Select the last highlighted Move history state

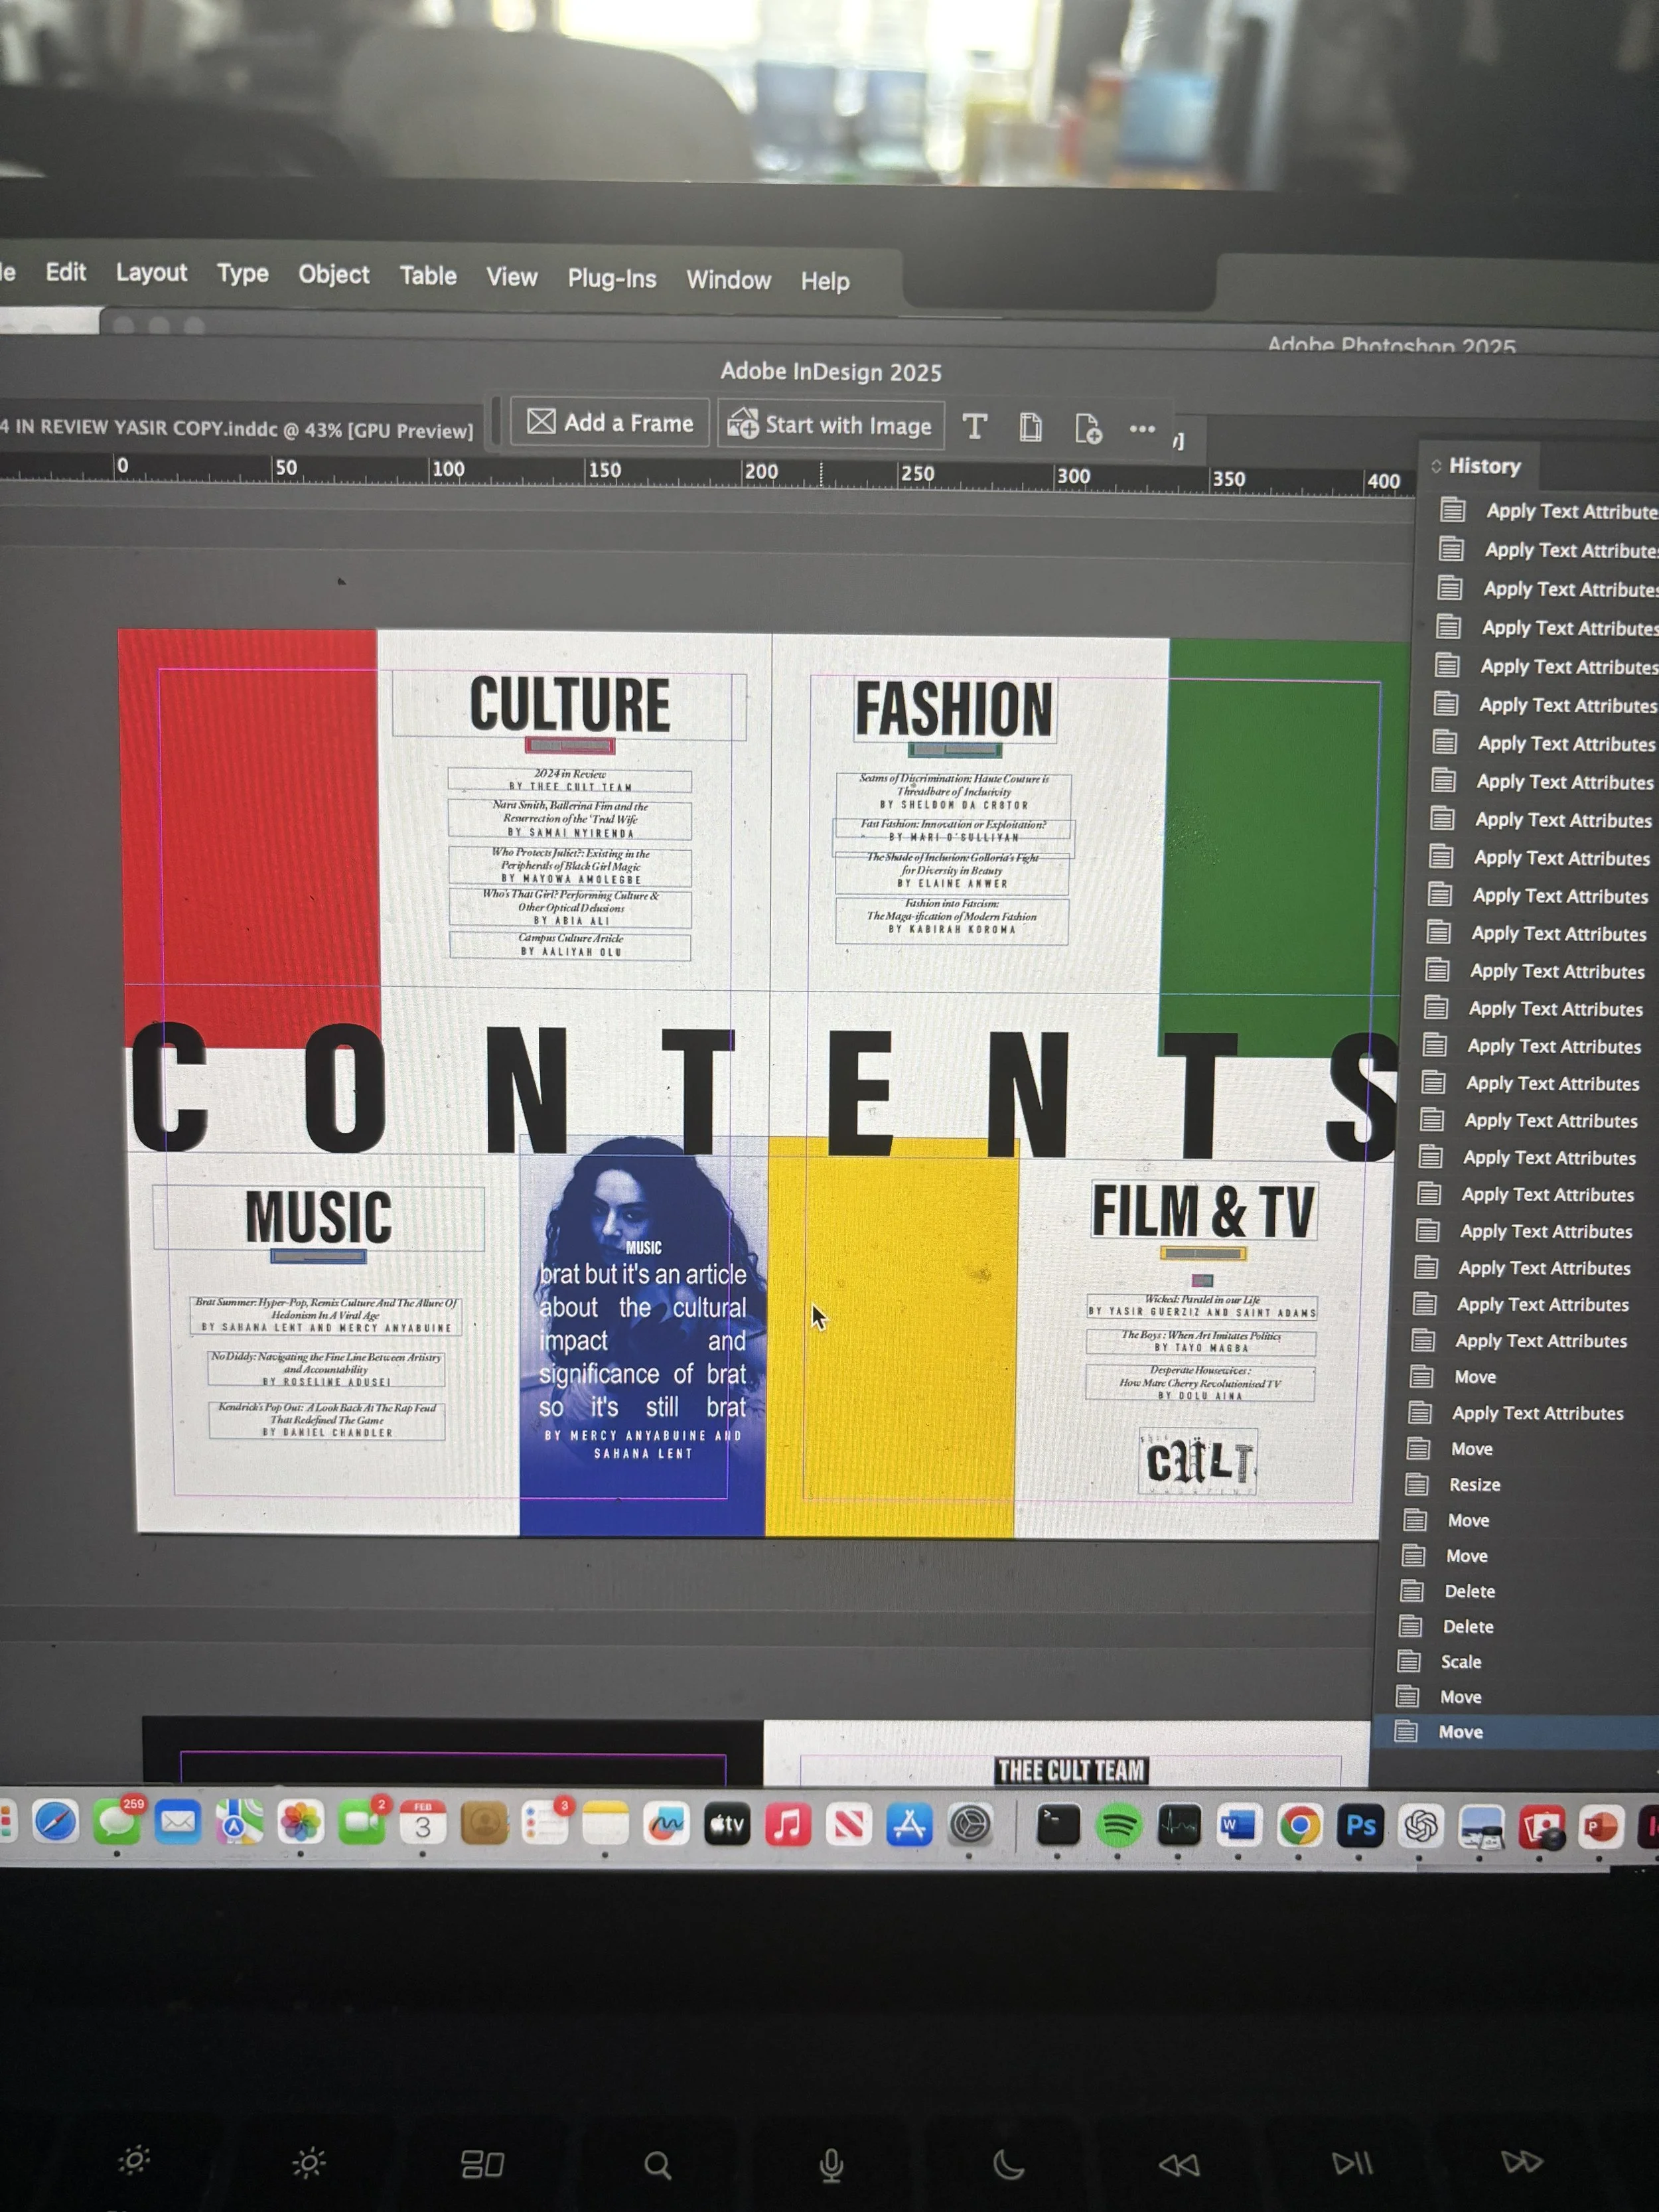(1460, 1732)
